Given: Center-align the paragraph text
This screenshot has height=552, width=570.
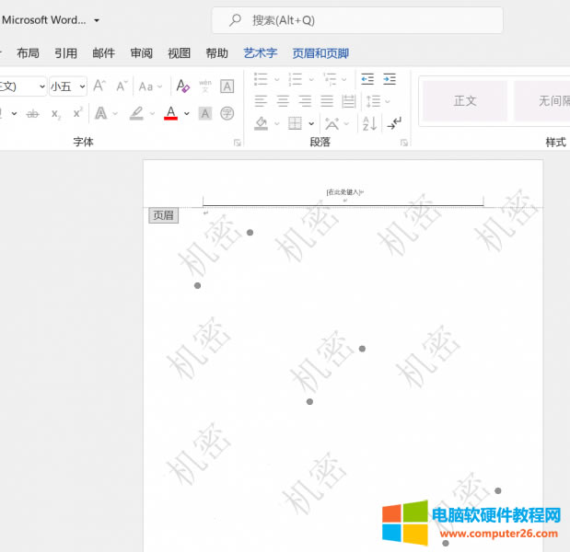Looking at the screenshot, I should [284, 101].
